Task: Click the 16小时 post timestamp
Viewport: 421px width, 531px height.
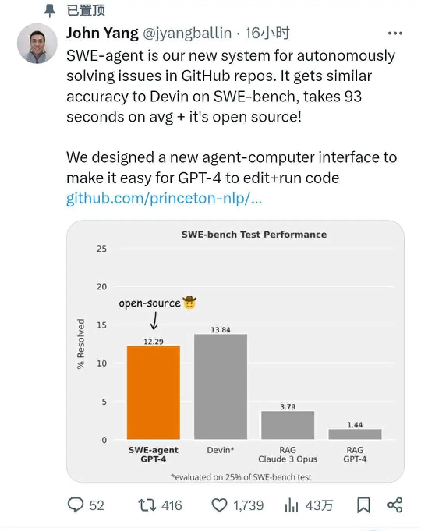Action: coord(267,33)
